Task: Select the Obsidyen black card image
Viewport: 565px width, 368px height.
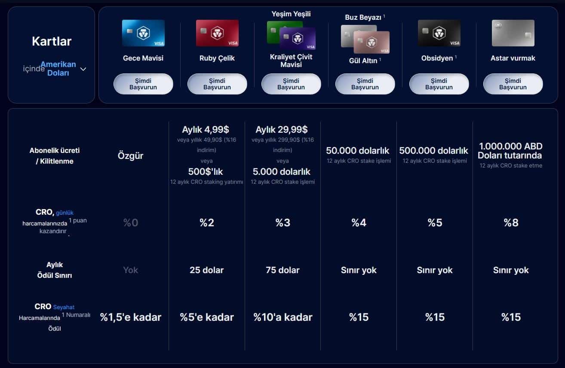Action: 439,33
